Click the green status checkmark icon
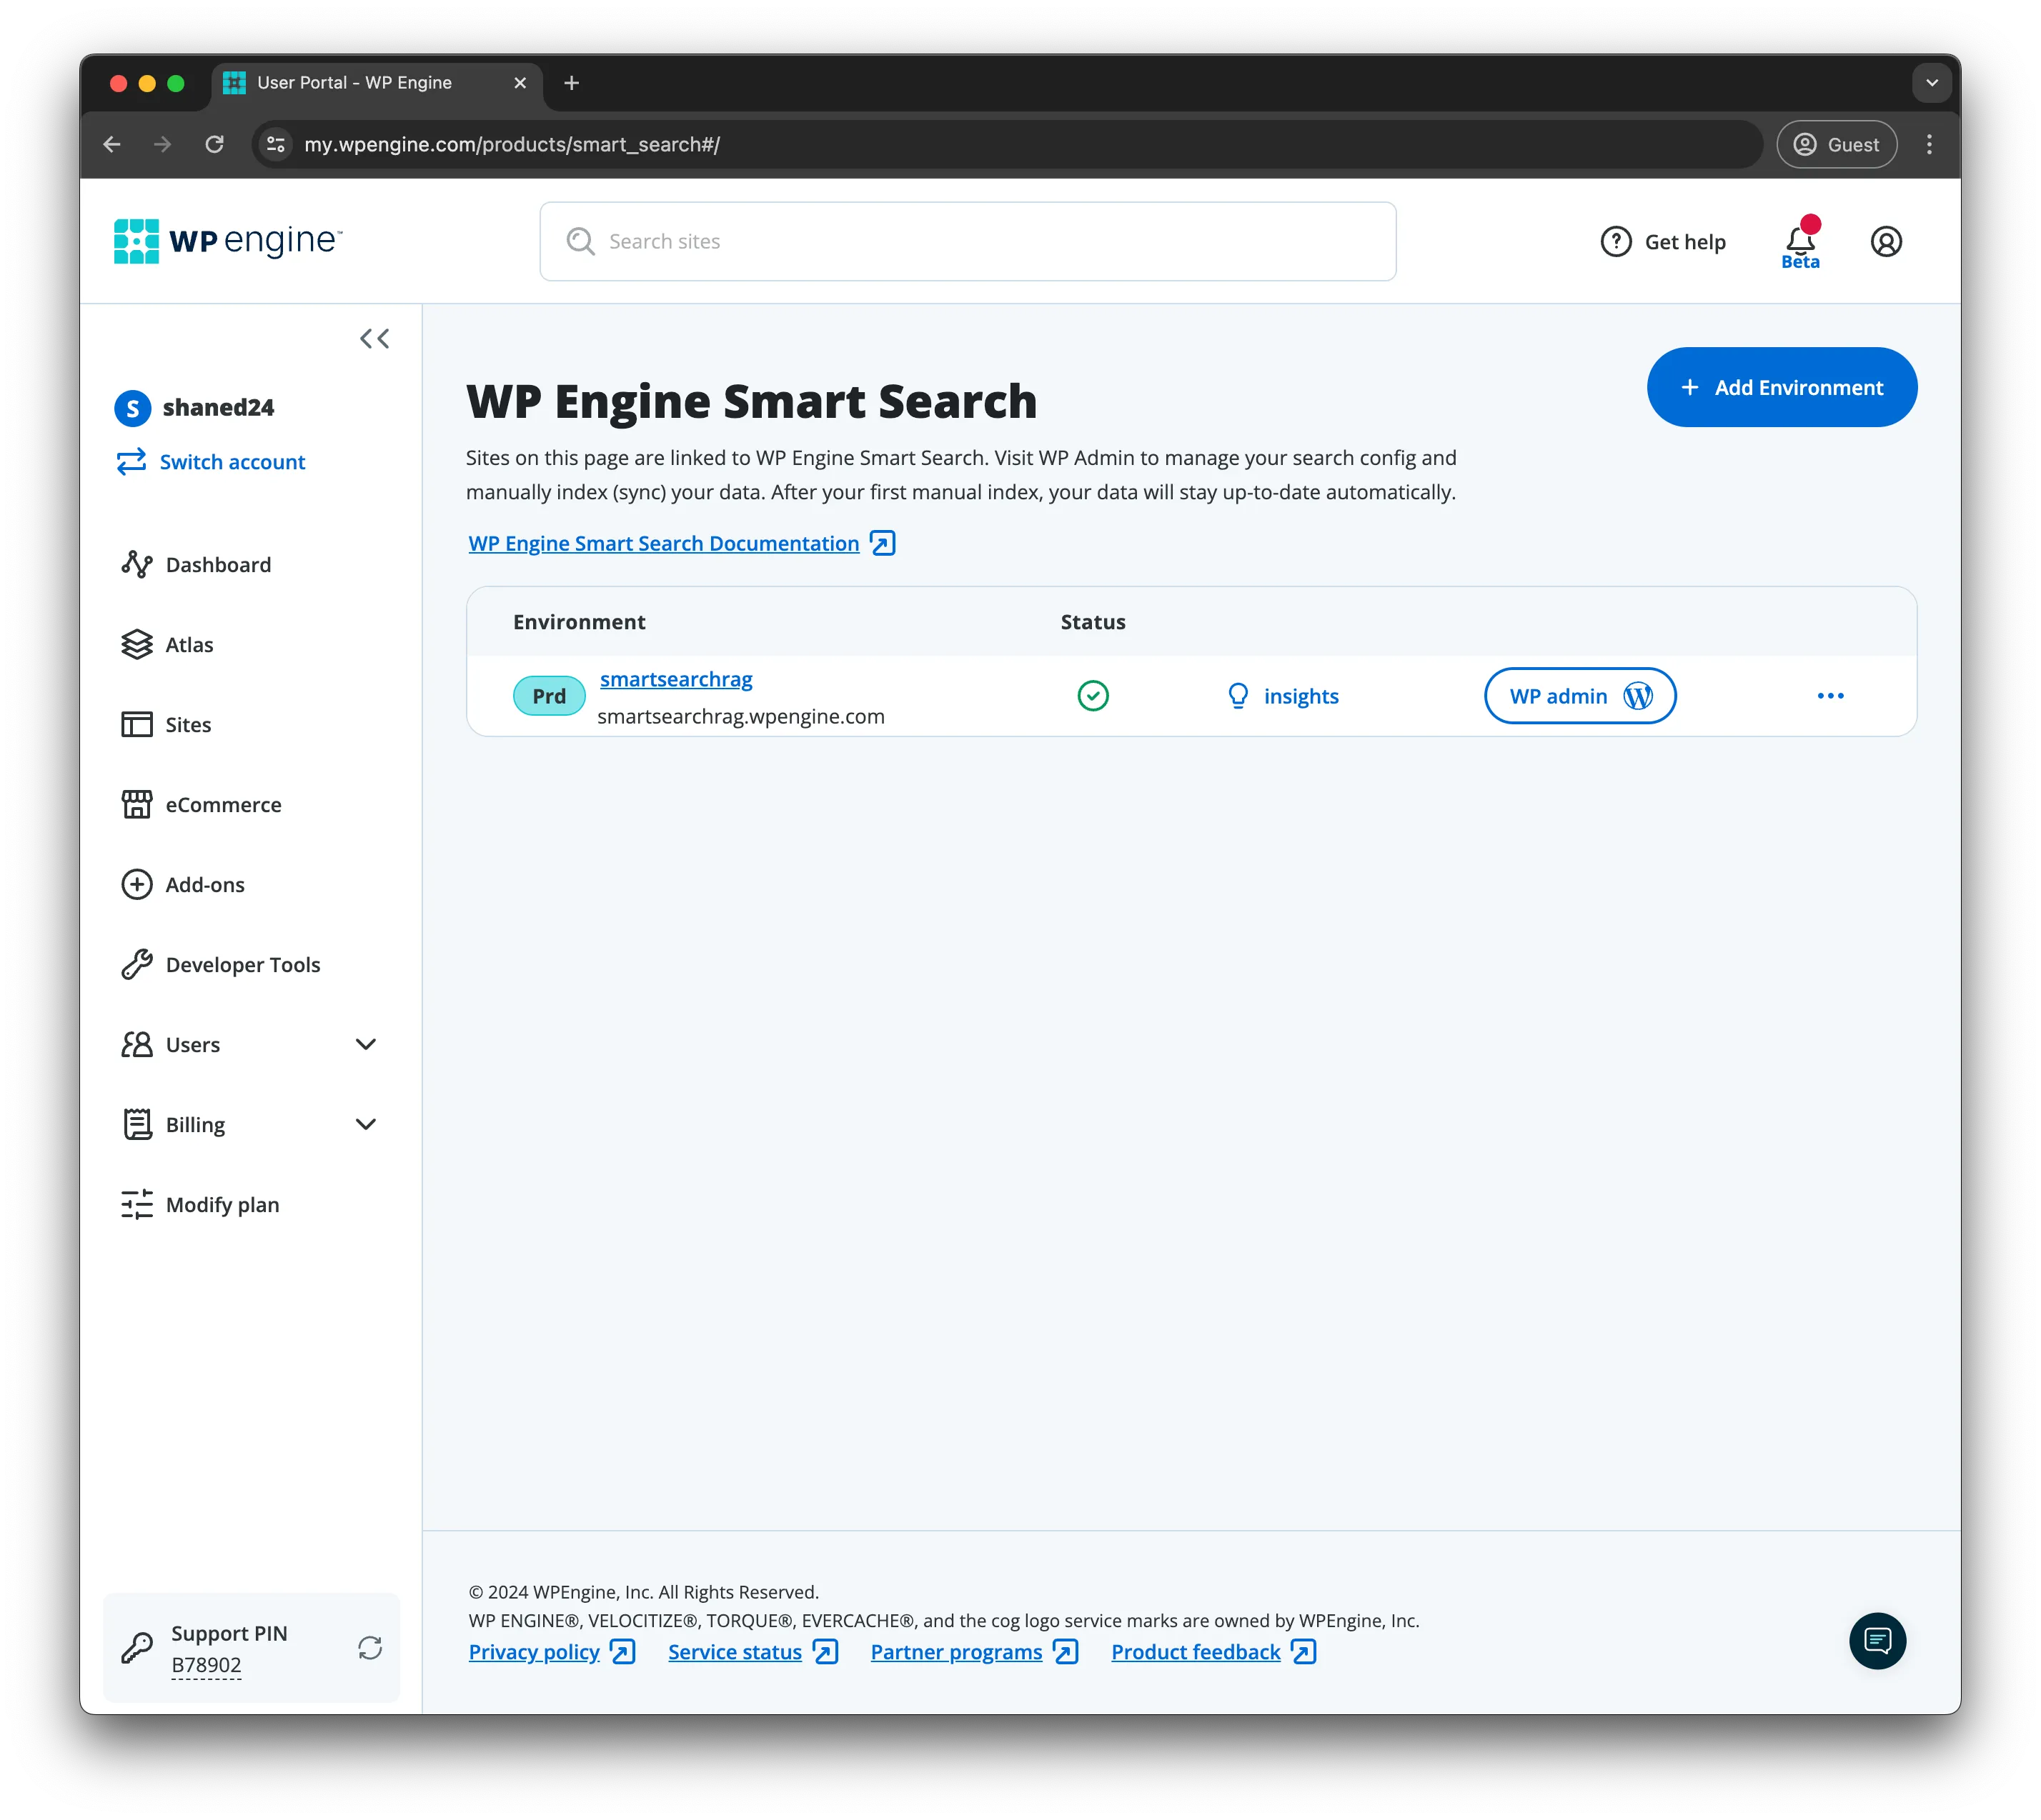 coord(1093,696)
